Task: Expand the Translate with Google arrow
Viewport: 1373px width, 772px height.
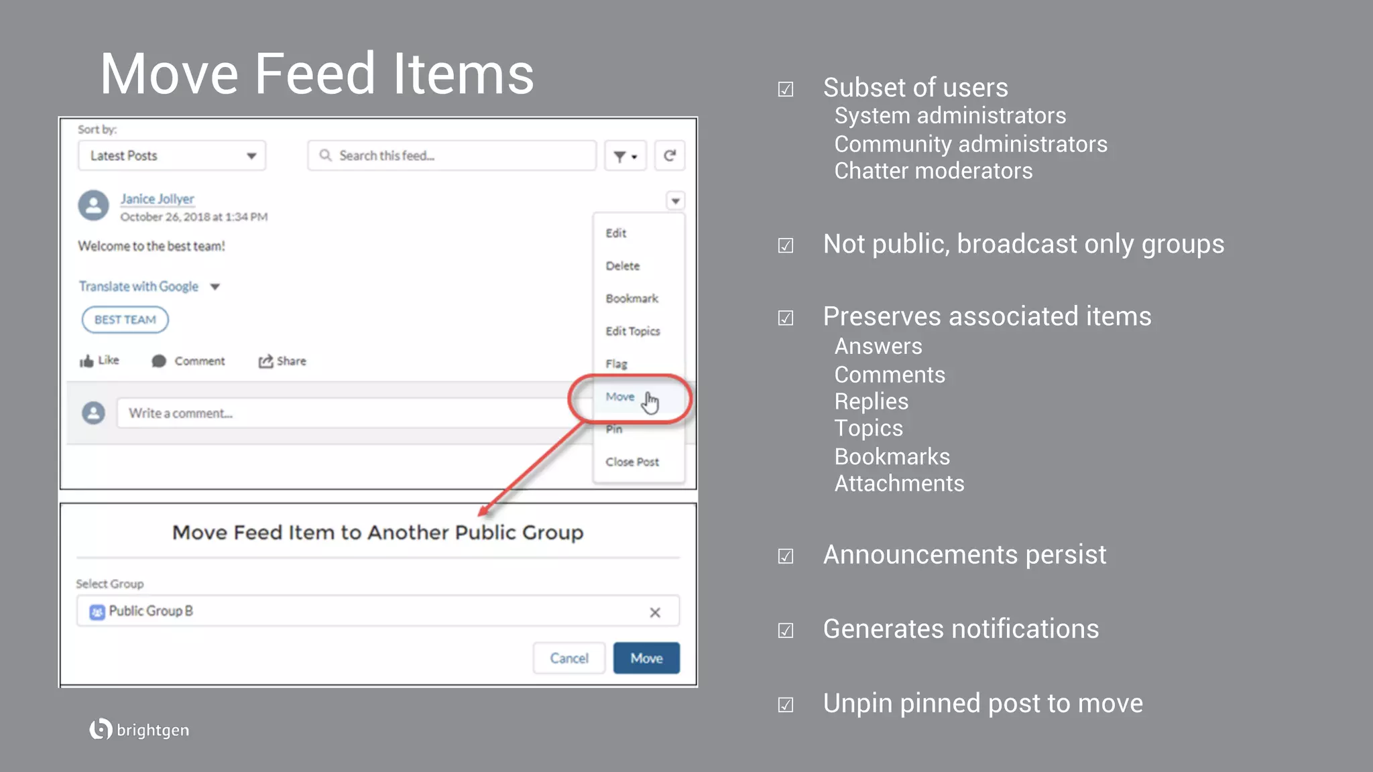Action: pyautogui.click(x=215, y=287)
